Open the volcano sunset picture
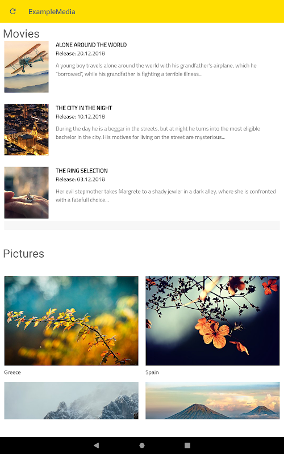This screenshot has height=454, width=284. click(x=212, y=401)
